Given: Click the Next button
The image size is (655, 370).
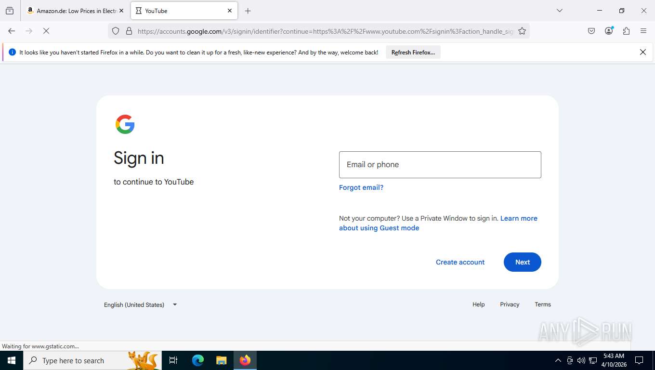Looking at the screenshot, I should coord(523,262).
